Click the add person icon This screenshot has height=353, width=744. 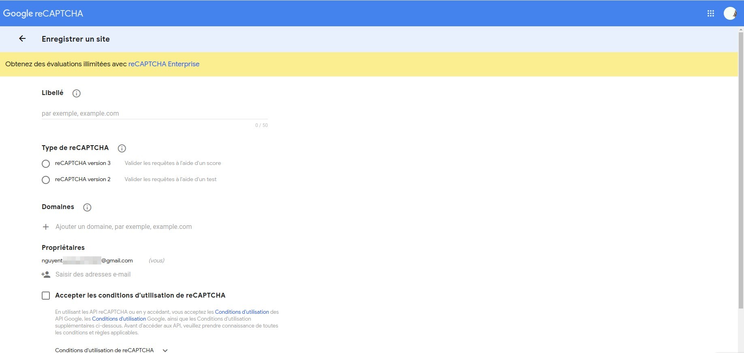point(46,275)
